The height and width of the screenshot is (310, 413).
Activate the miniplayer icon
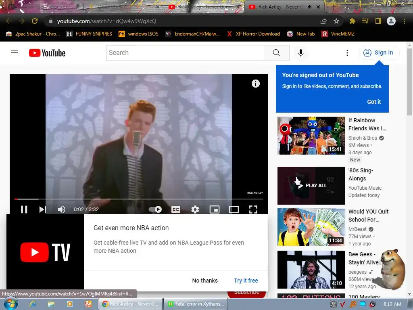tap(215, 209)
